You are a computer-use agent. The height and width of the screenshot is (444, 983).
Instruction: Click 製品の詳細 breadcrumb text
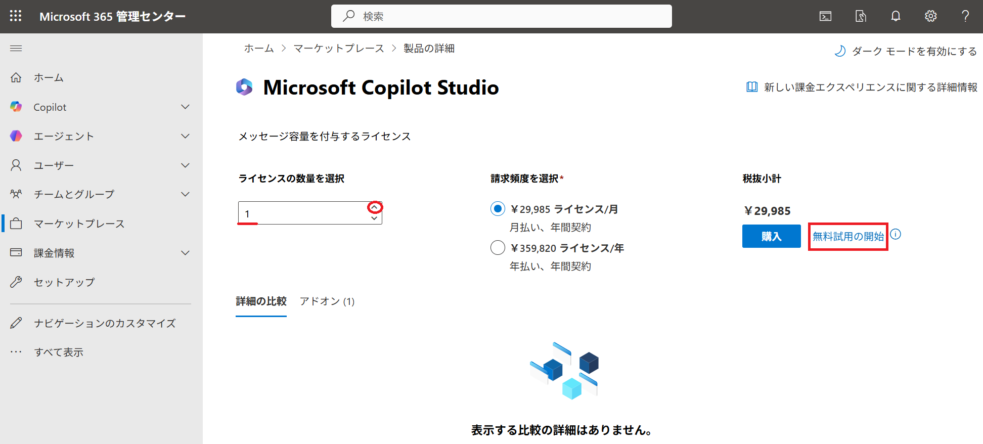(x=429, y=48)
